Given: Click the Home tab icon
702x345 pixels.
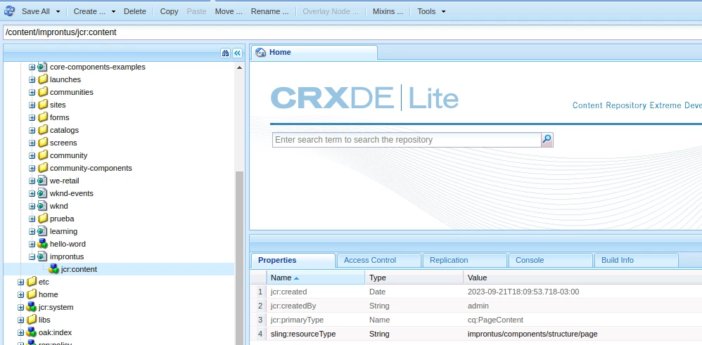Looking at the screenshot, I should click(260, 53).
